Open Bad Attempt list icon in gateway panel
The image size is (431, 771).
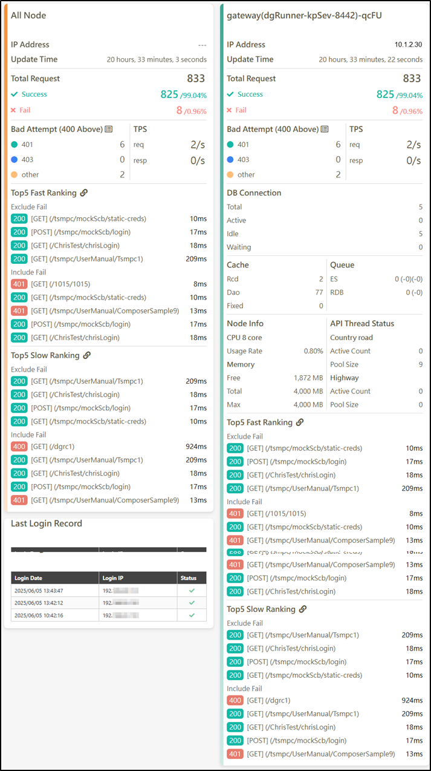pos(325,129)
